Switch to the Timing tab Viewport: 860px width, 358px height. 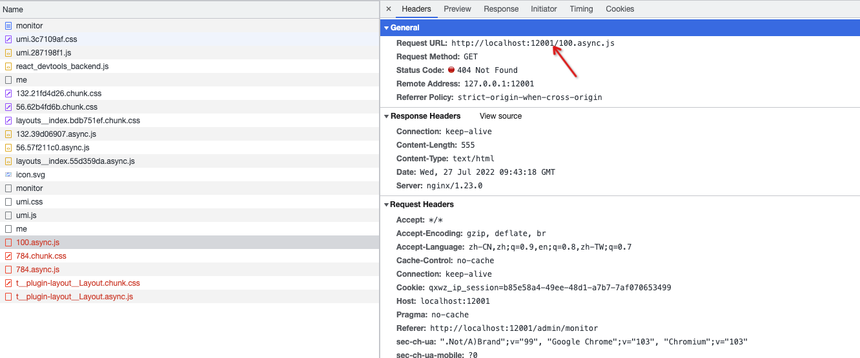pos(581,9)
